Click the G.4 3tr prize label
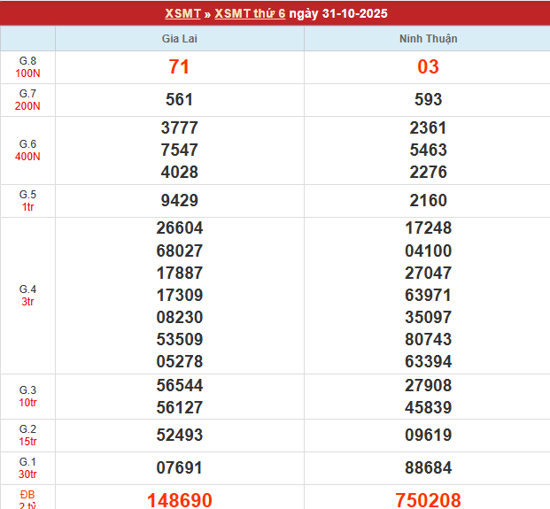Screen dimensions: 550x509 click(x=27, y=296)
